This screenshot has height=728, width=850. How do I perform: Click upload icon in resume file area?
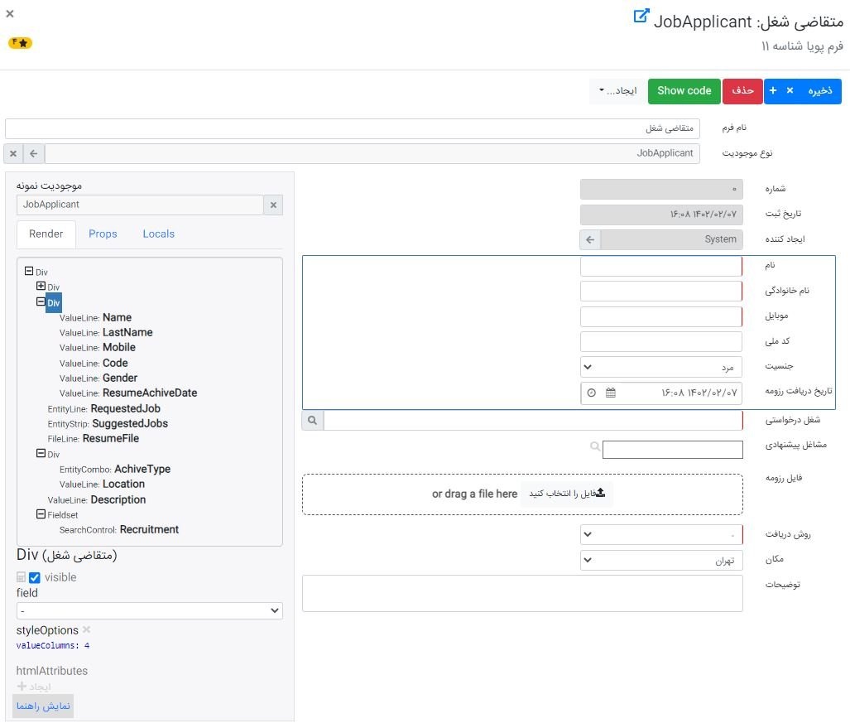click(x=599, y=493)
